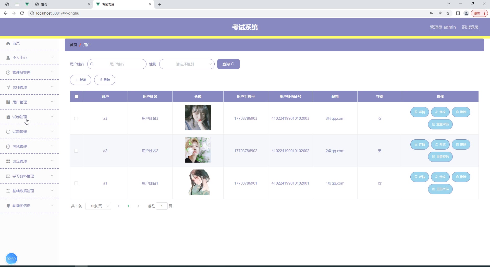490x267 pixels.
Task: Click the 个人中心 person icon
Action: [8, 58]
